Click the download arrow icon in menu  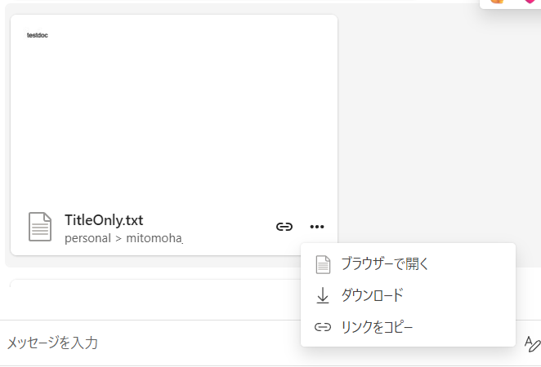(323, 295)
